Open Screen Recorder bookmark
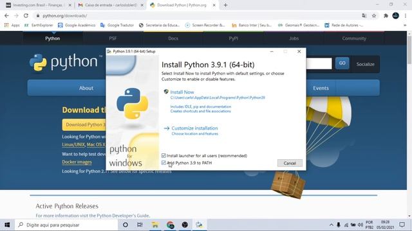 (x=205, y=25)
